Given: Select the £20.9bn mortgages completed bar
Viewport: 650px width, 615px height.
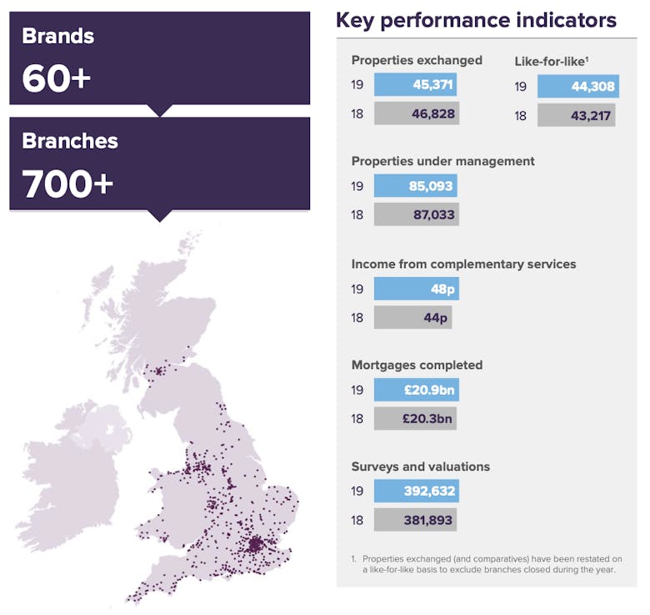Looking at the screenshot, I should [x=416, y=390].
